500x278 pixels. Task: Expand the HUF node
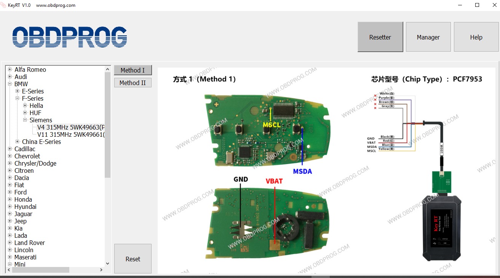pos(25,113)
